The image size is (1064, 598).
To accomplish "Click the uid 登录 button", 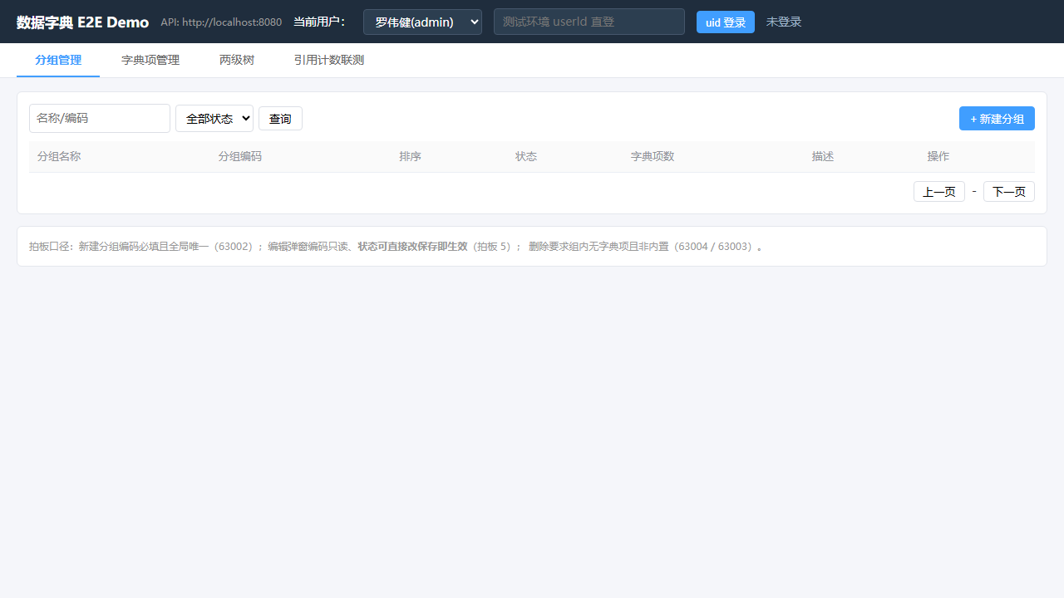I will (726, 22).
